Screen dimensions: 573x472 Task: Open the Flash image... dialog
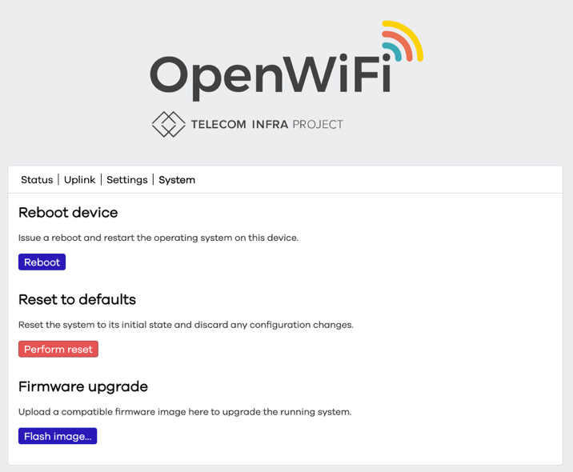[x=58, y=437]
